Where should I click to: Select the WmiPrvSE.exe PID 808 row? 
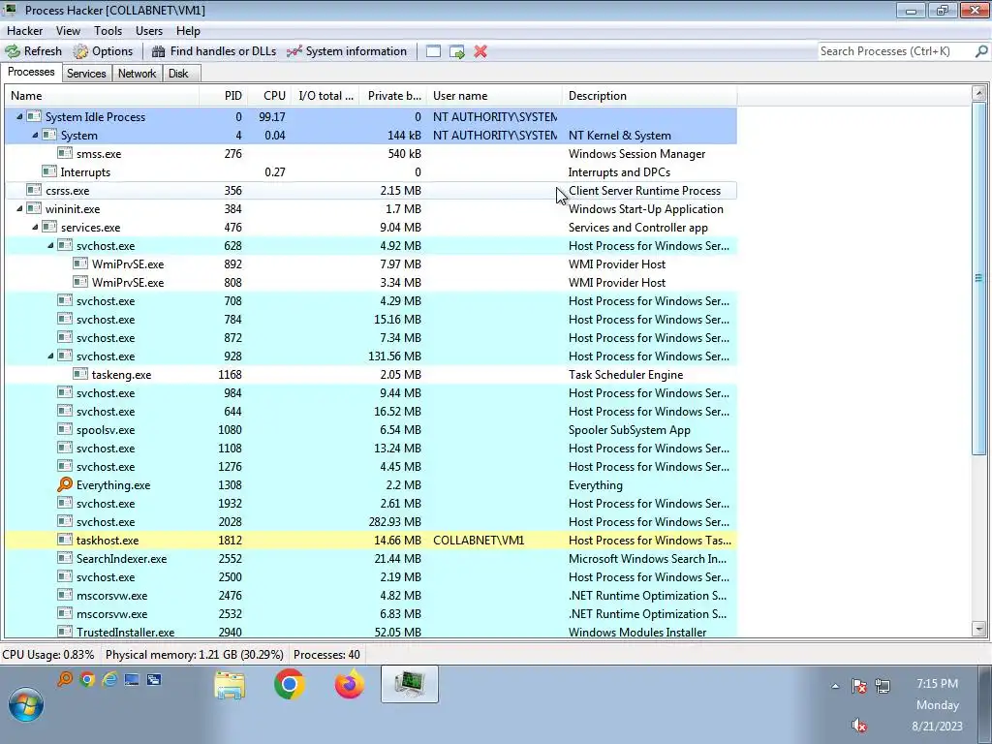coord(371,282)
